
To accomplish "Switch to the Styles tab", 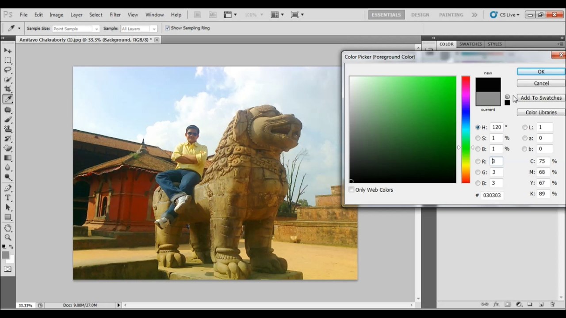I will pos(495,44).
